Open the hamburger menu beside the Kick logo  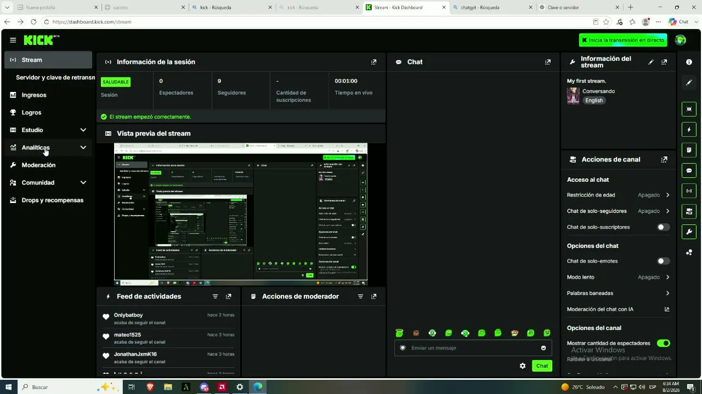click(x=13, y=40)
